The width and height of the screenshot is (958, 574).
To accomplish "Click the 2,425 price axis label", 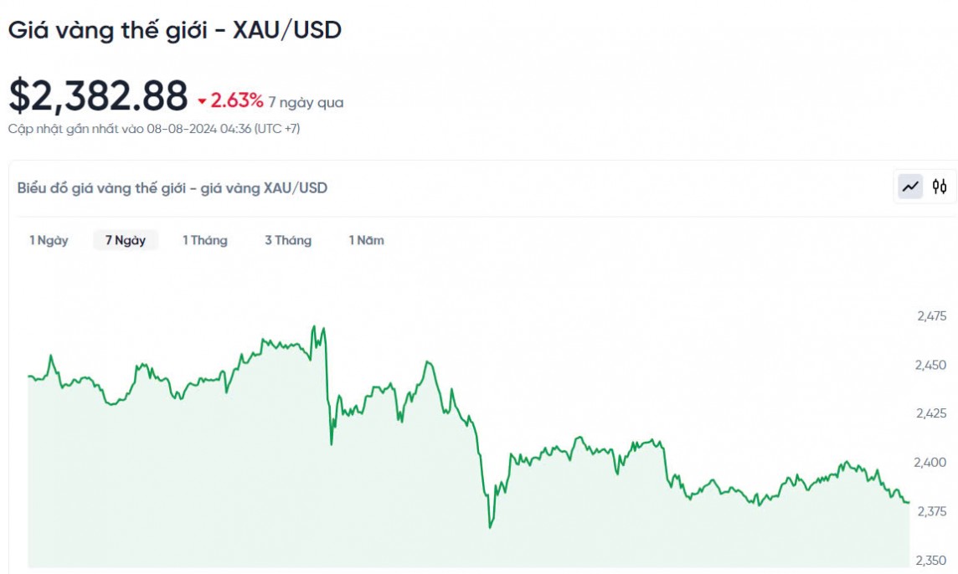I will pos(931,413).
